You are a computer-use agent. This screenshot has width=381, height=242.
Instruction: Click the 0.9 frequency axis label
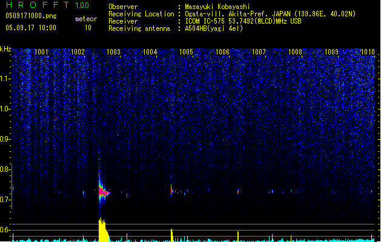(x=5, y=139)
